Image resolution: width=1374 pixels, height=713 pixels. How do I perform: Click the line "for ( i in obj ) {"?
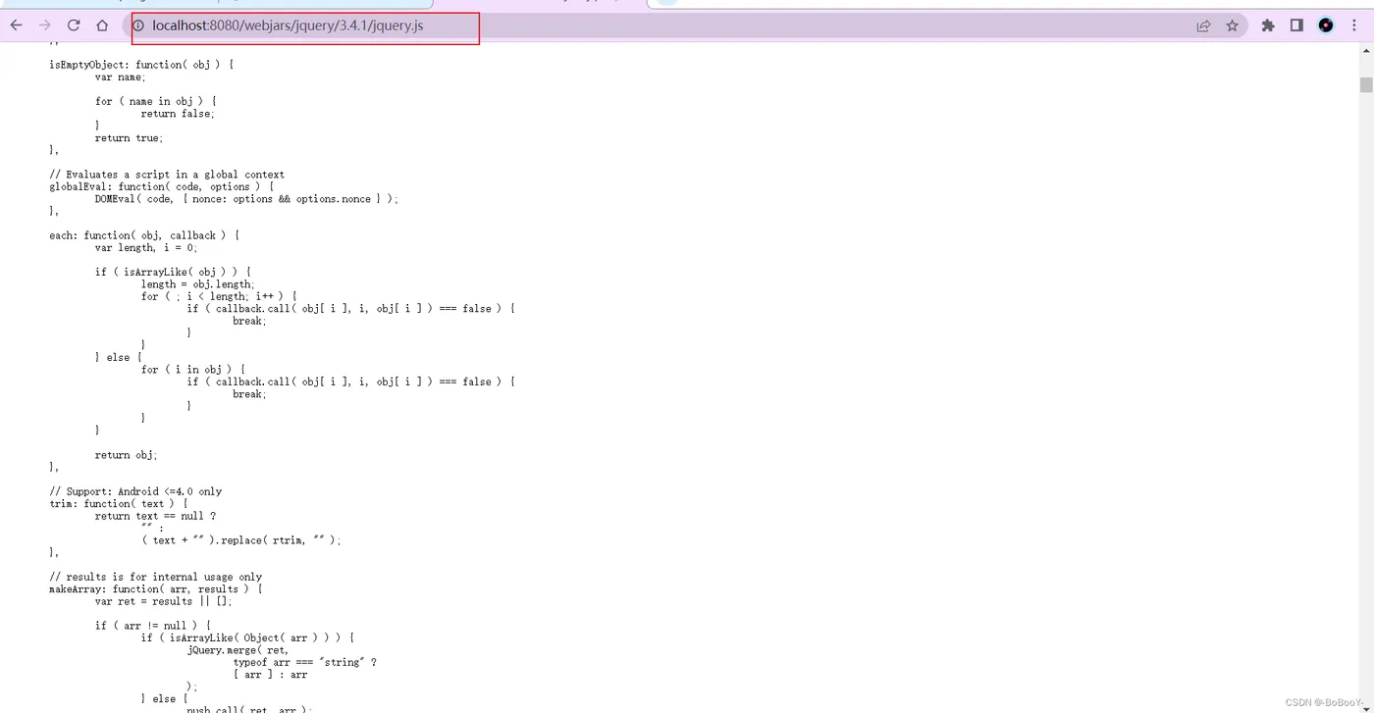[x=193, y=370]
